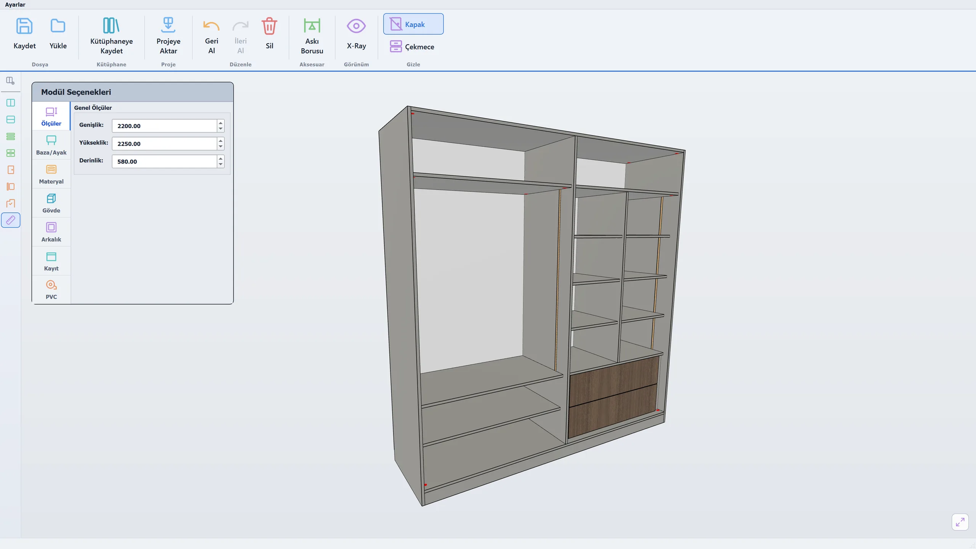Decrease Yükseklik with down arrow
The height and width of the screenshot is (549, 976).
[x=221, y=147]
